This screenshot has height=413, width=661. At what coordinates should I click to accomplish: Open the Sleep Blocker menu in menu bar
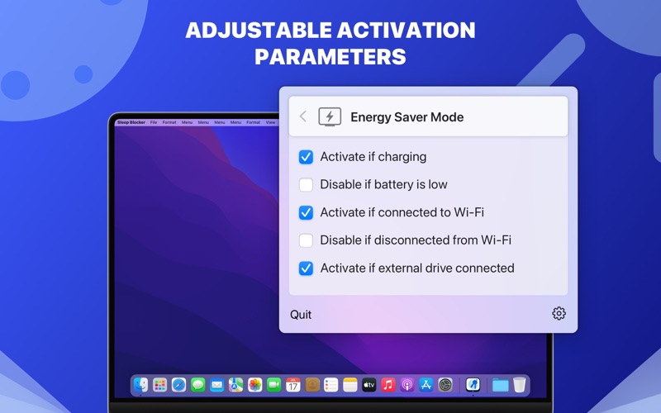click(131, 122)
